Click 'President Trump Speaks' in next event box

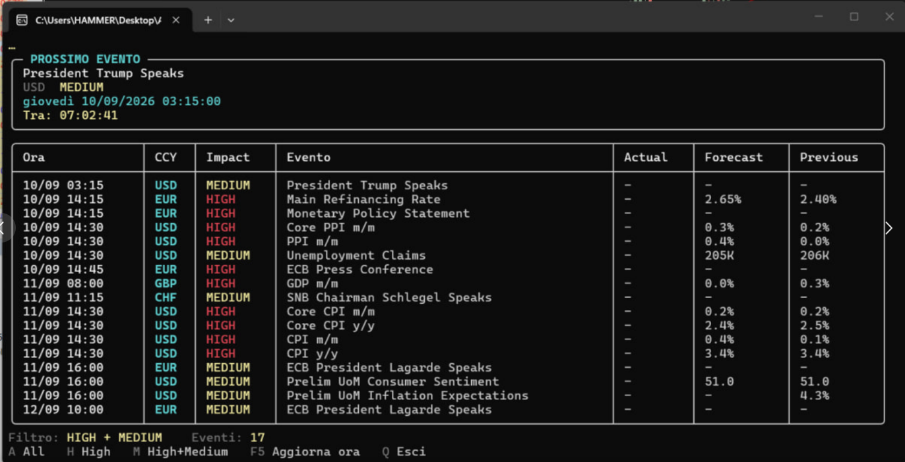104,73
